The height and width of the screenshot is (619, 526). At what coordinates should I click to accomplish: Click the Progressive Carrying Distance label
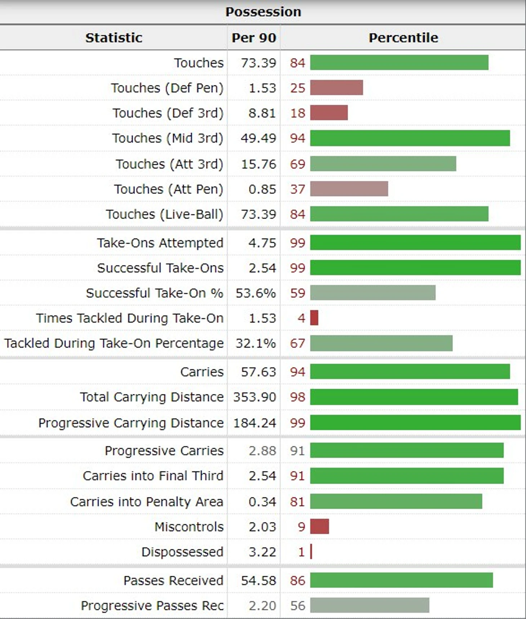pyautogui.click(x=131, y=423)
